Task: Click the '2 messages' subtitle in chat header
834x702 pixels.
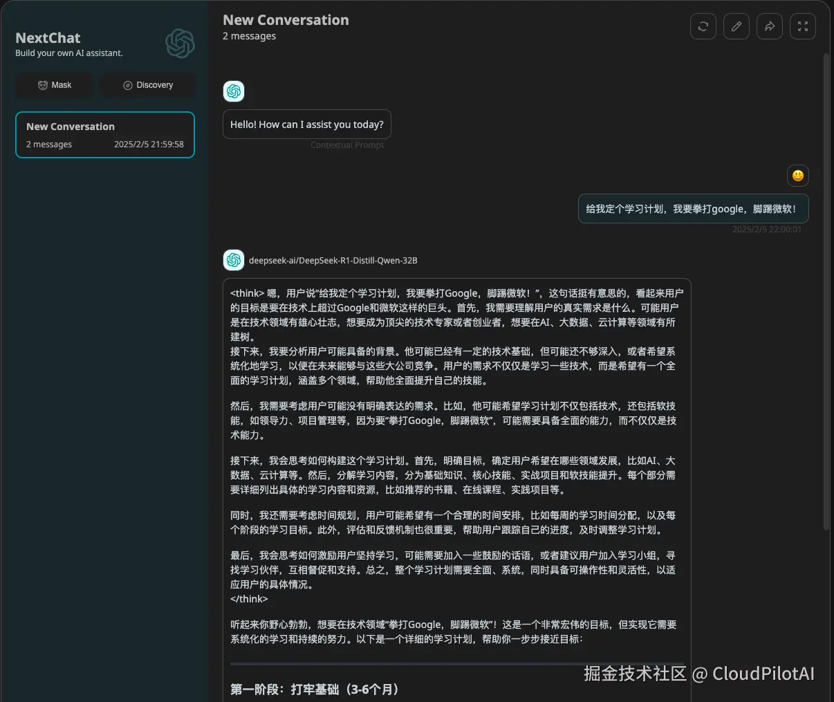Action: pyautogui.click(x=249, y=36)
